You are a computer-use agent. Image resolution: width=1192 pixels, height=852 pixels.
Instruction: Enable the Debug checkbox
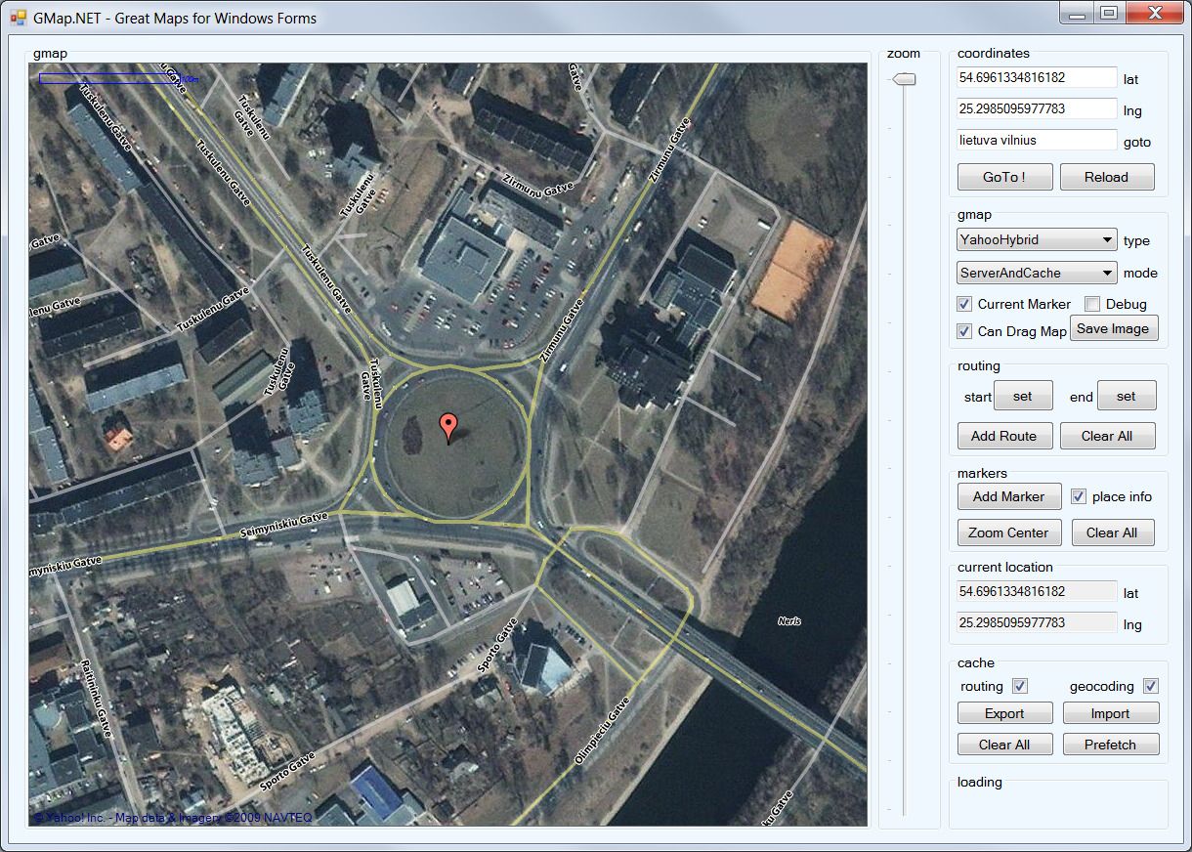pyautogui.click(x=1093, y=304)
